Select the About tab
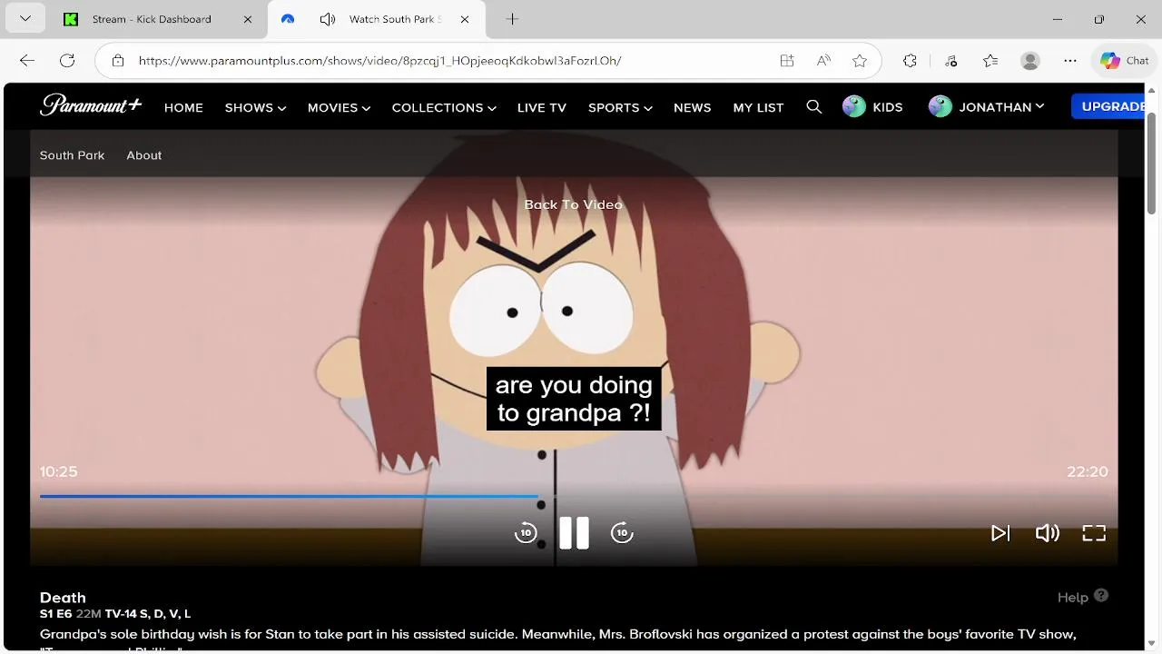Viewport: 1162px width, 654px height. click(x=144, y=155)
